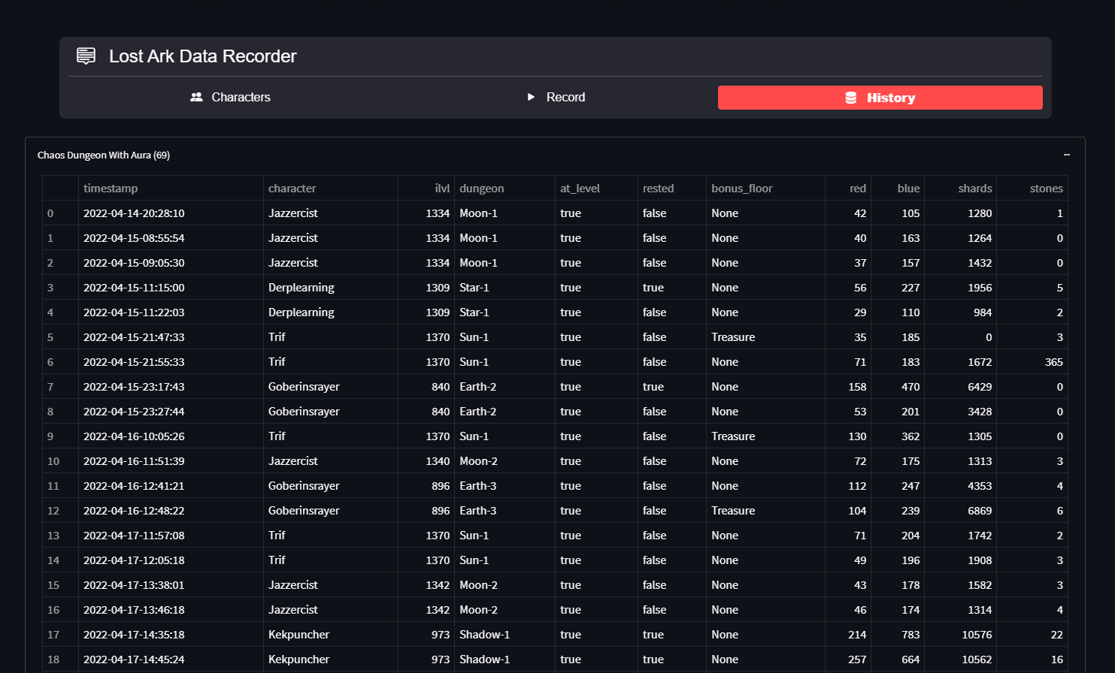
Task: Click Goberinsrayer in row 8
Action: coord(331,412)
